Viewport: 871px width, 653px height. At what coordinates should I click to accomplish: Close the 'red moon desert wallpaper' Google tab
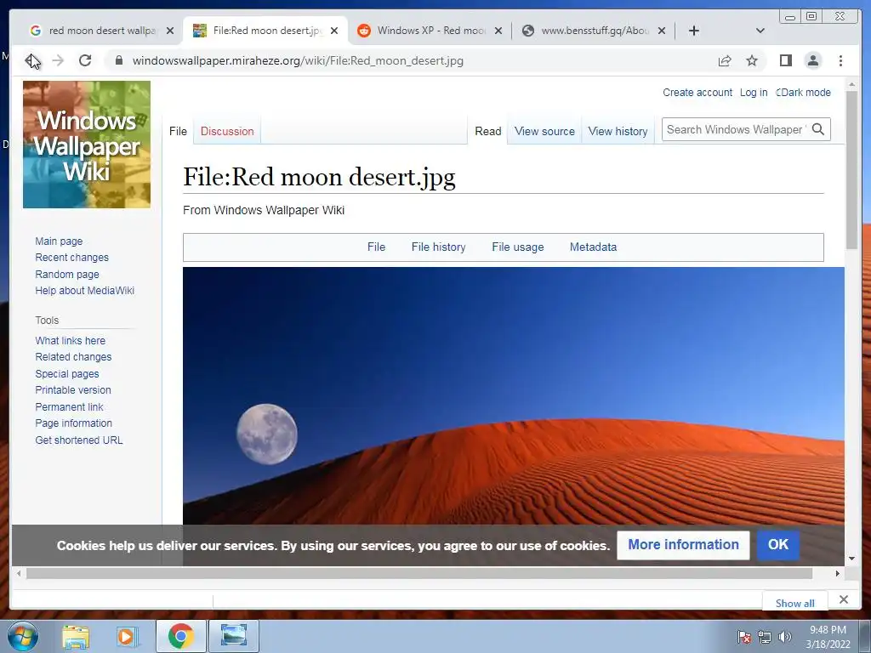pos(170,31)
